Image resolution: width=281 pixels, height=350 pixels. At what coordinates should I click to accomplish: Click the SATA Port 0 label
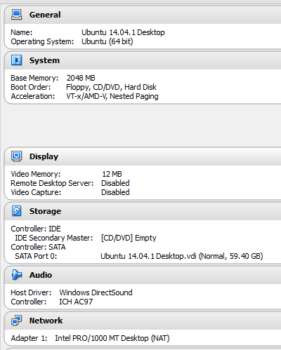36,256
